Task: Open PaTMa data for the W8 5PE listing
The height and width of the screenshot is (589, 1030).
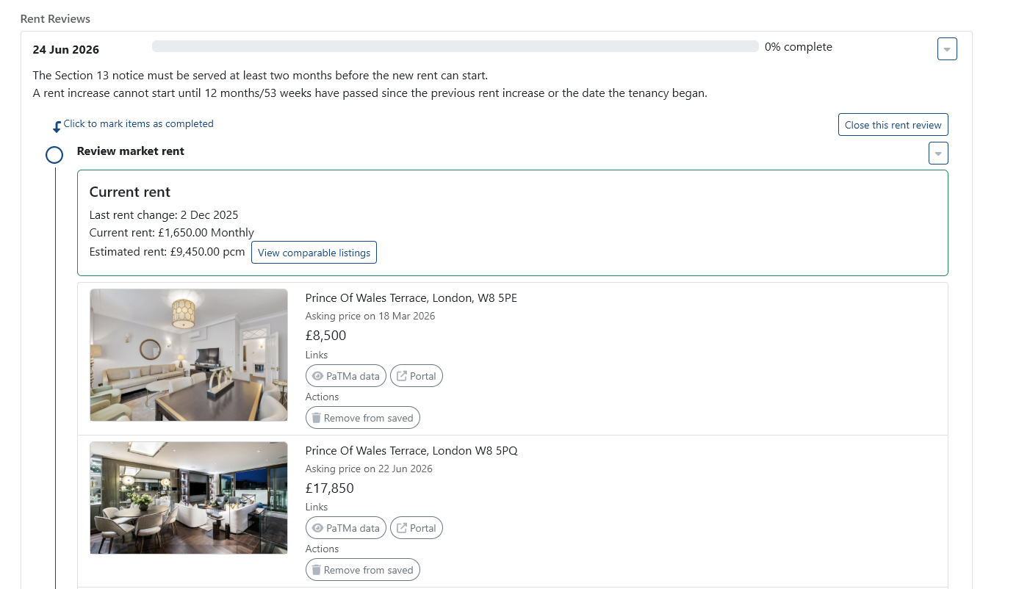Action: [x=345, y=376]
